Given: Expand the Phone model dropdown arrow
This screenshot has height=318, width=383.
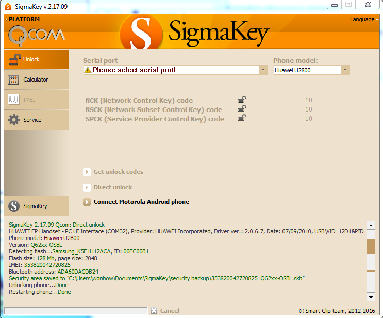Looking at the screenshot, I should click(345, 70).
